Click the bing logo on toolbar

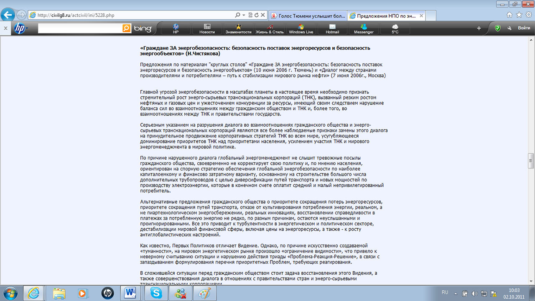click(142, 28)
